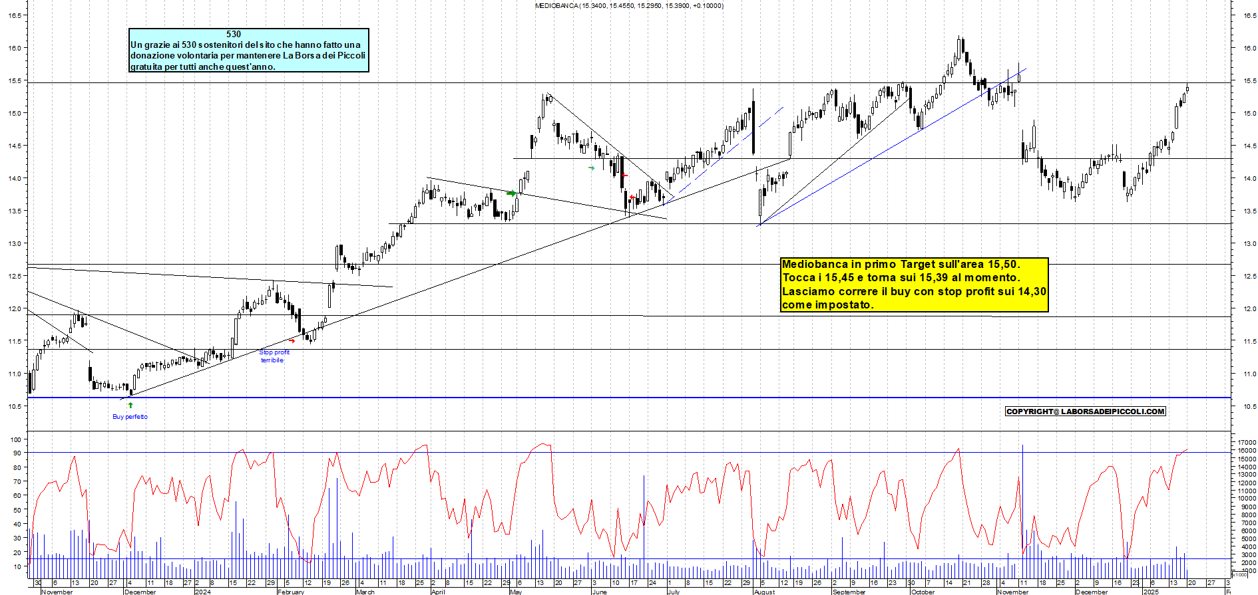This screenshot has width=1258, height=595.
Task: Click the 'August' month label
Action: [x=765, y=592]
